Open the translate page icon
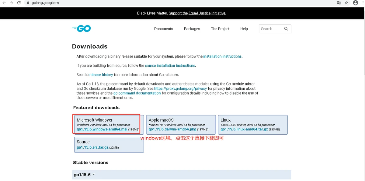 (339, 3)
